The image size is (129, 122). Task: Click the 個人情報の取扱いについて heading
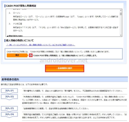tap(20, 40)
